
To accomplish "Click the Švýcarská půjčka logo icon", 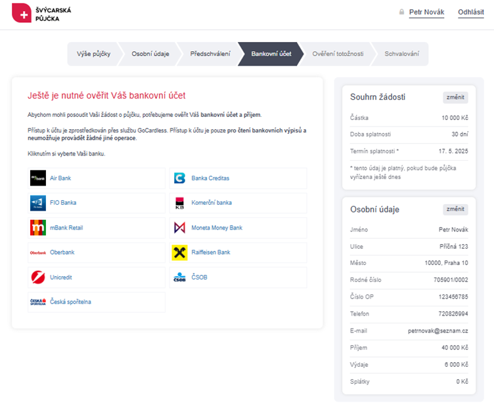I will 22,13.
